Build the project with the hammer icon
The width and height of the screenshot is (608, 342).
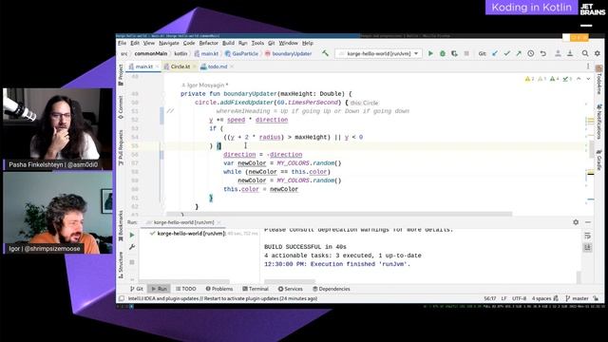(325, 53)
